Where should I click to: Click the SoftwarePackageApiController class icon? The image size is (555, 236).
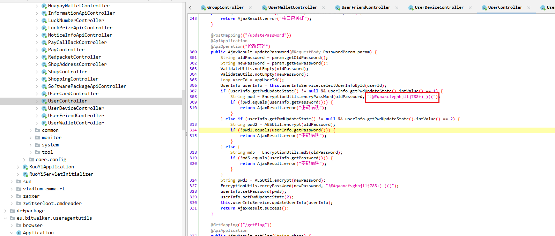tap(44, 86)
